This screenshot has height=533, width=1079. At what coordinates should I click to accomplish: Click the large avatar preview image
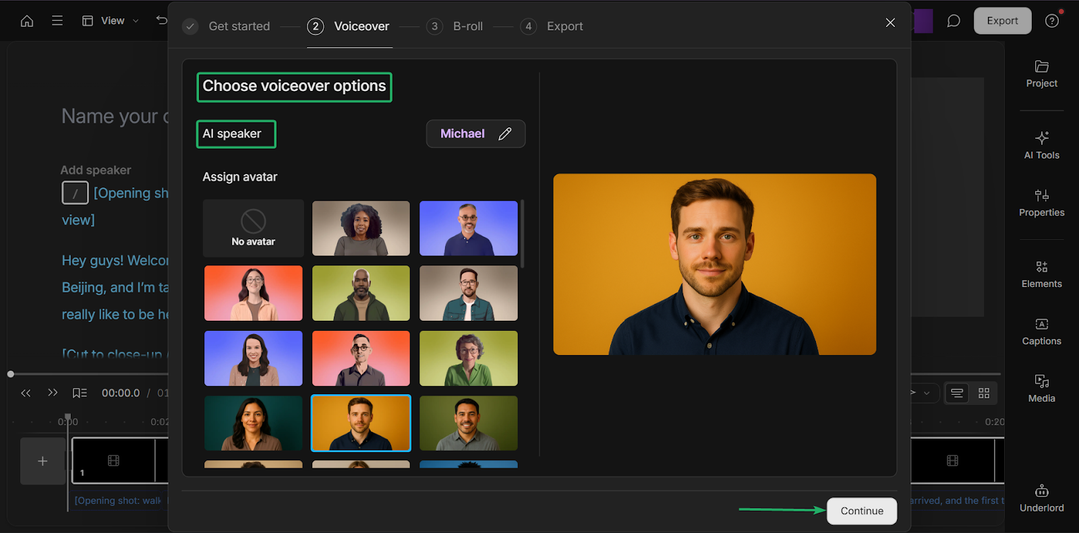[715, 264]
